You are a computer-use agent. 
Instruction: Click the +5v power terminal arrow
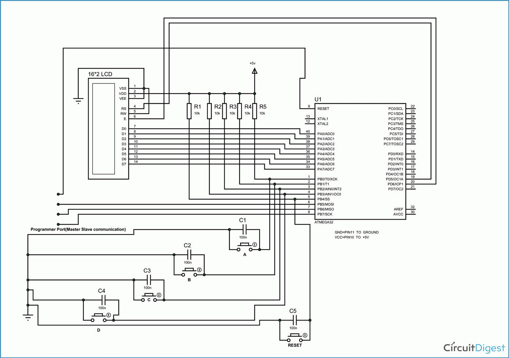coord(254,71)
